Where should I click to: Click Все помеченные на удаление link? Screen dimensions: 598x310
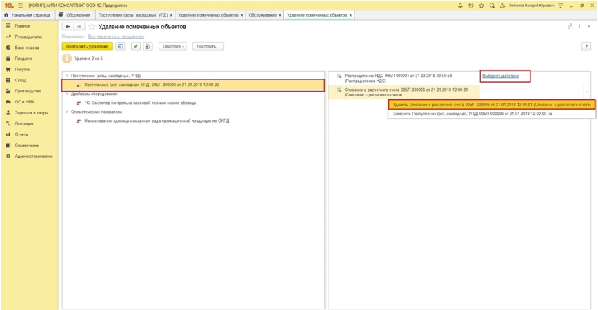click(x=116, y=37)
